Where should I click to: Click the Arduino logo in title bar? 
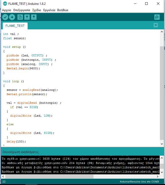pos(5,4)
